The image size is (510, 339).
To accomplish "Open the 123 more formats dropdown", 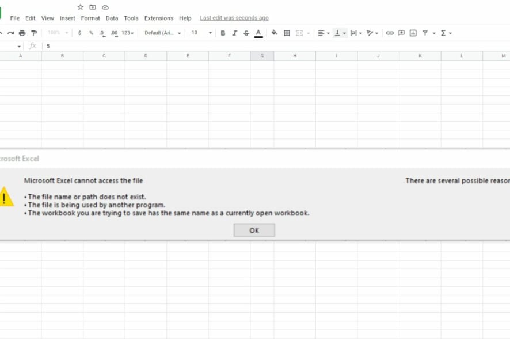I will 128,33.
